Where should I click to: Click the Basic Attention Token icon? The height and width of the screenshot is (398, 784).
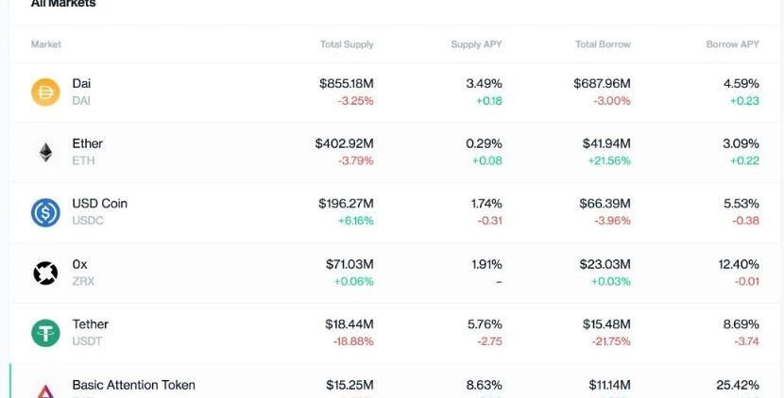pyautogui.click(x=45, y=390)
